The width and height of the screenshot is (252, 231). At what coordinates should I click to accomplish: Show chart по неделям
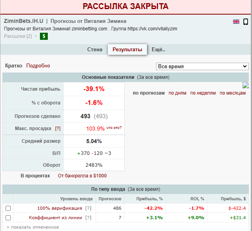203,93
